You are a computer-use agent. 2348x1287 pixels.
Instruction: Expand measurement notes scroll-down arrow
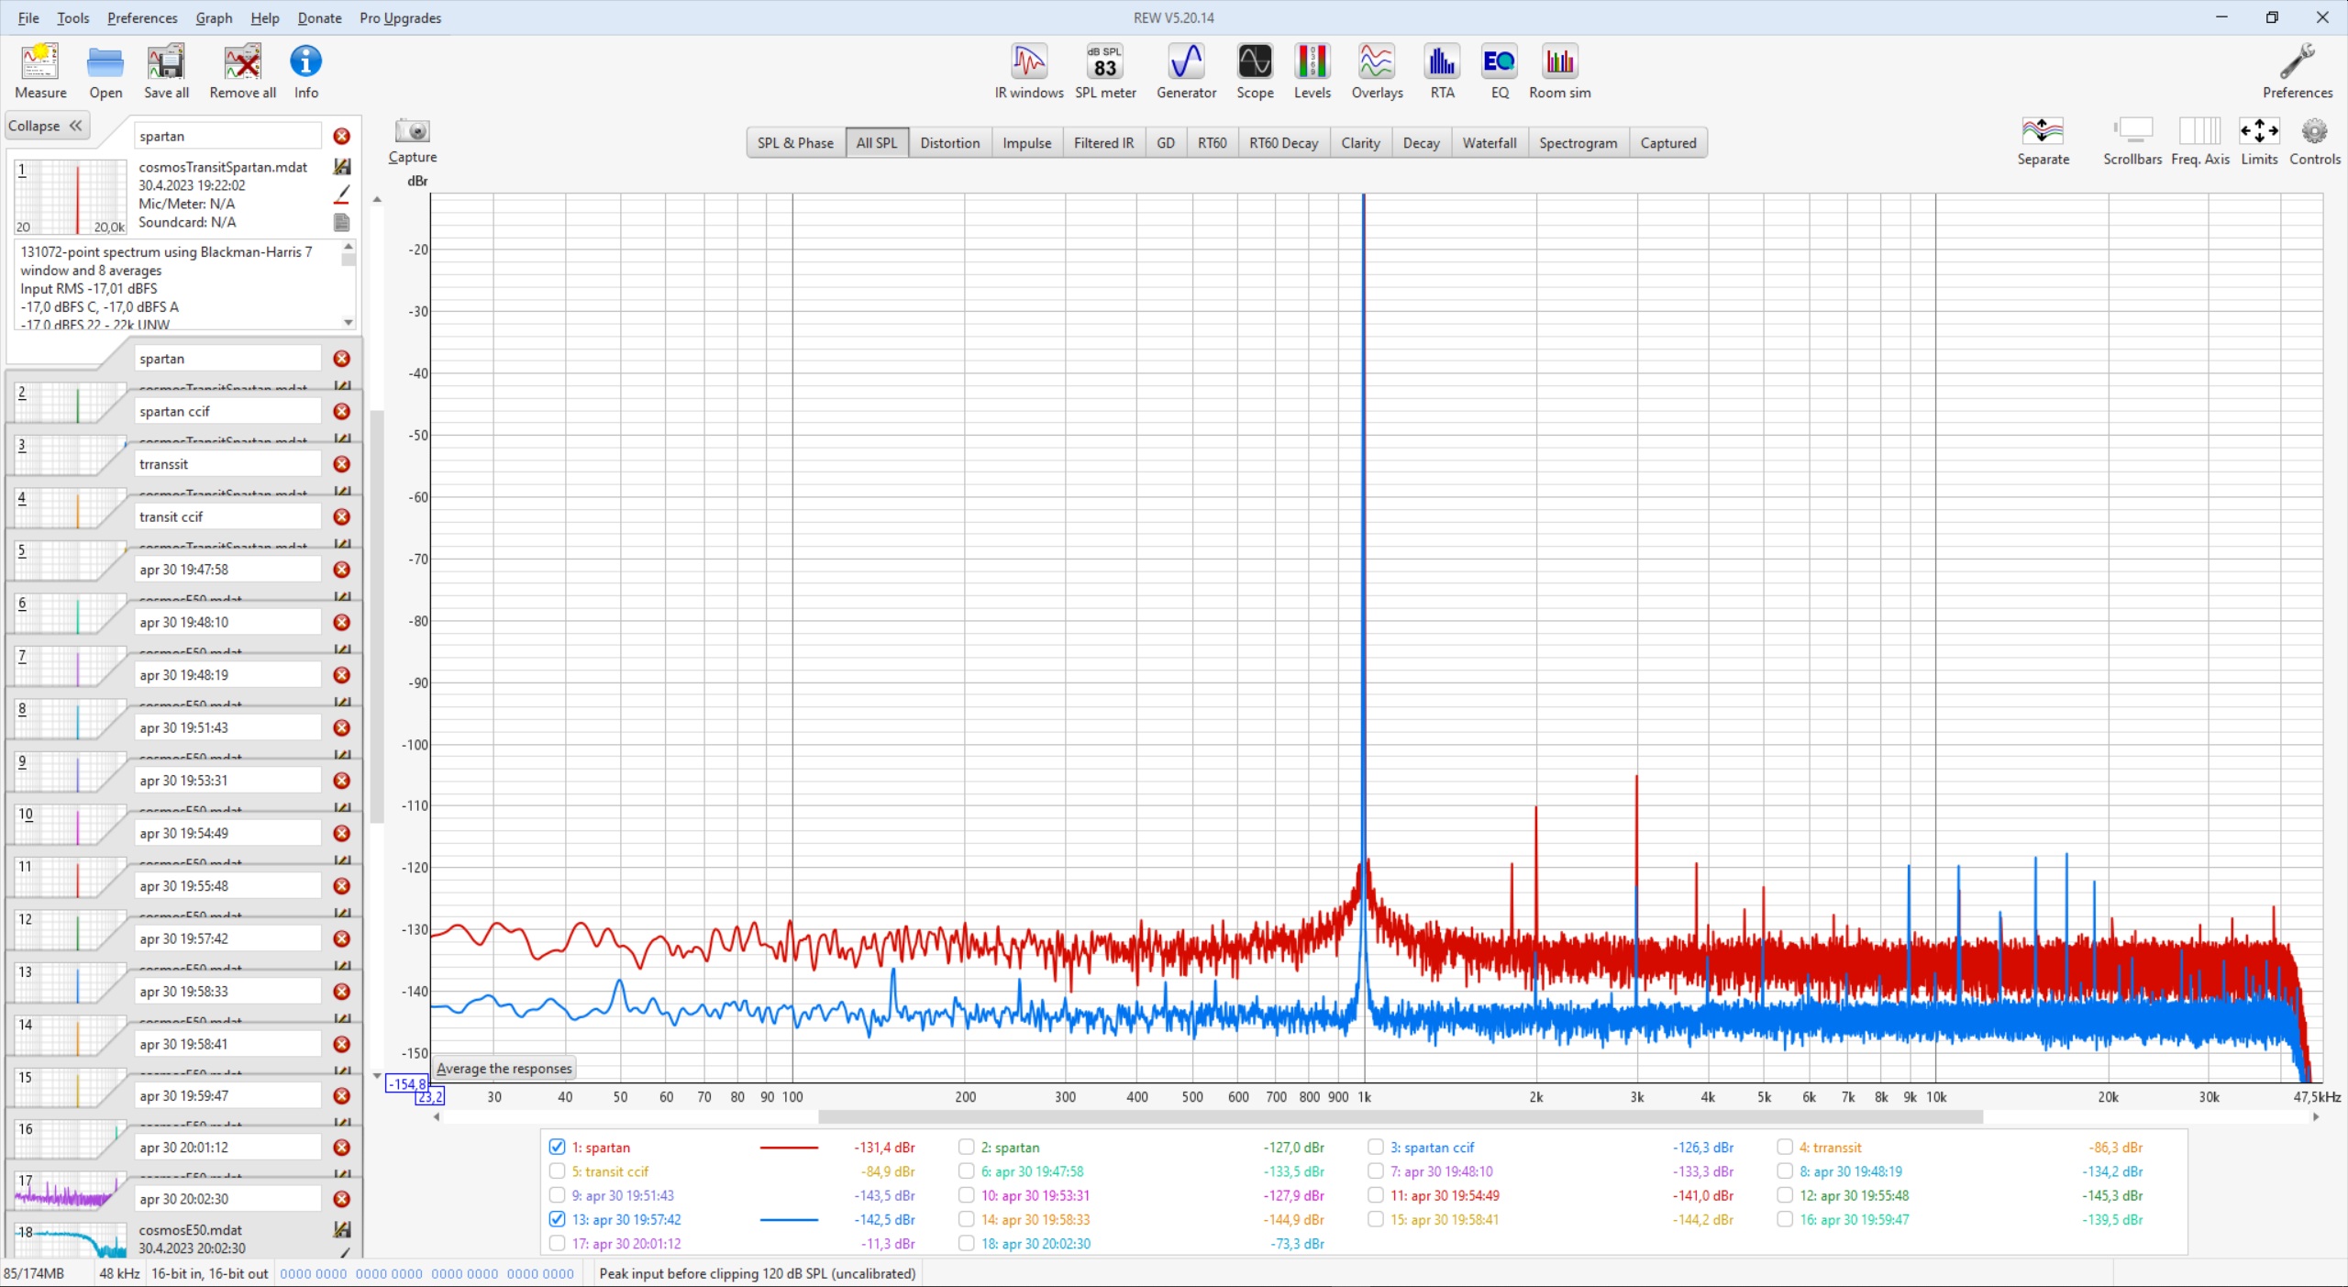click(x=349, y=322)
